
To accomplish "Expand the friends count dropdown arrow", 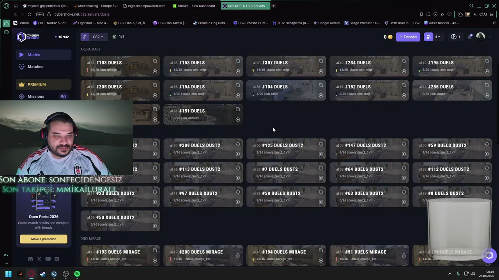I will [x=438, y=37].
